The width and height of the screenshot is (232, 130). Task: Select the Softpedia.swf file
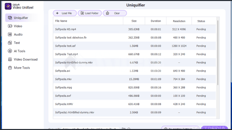pos(134,96)
